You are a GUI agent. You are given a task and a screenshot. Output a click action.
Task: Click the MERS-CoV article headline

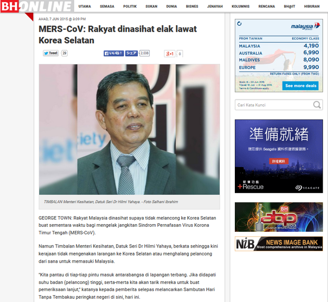pos(117,35)
